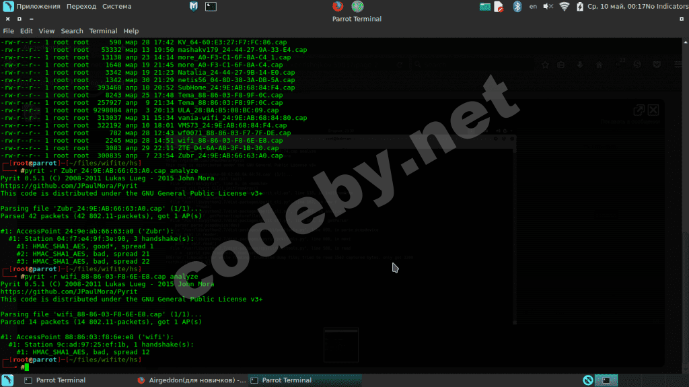This screenshot has height=387, width=689.
Task: Open the Bluetooth tray indicator
Action: click(x=517, y=7)
